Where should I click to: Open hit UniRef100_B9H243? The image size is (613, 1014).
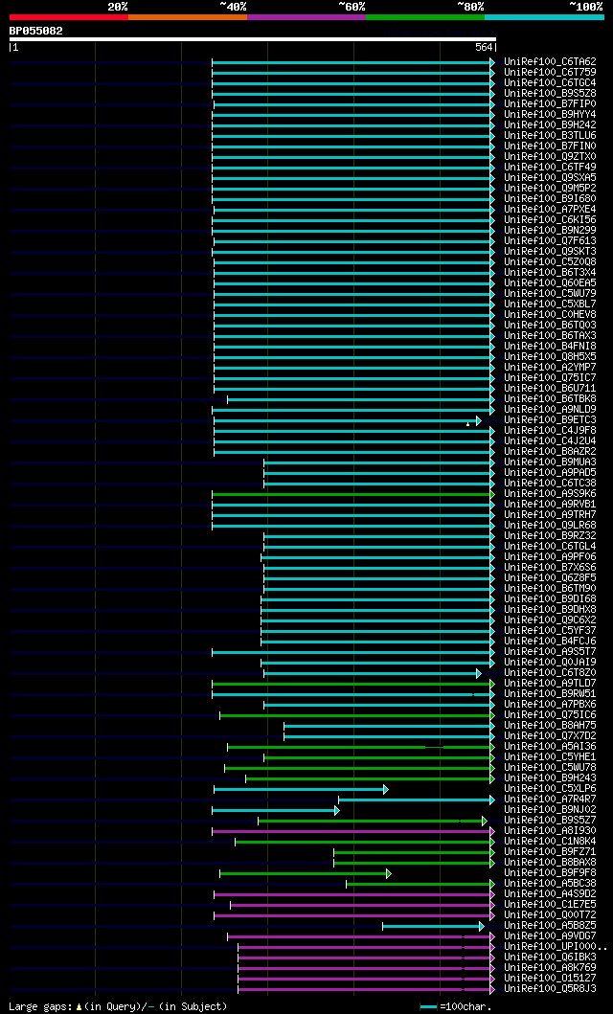(x=551, y=777)
